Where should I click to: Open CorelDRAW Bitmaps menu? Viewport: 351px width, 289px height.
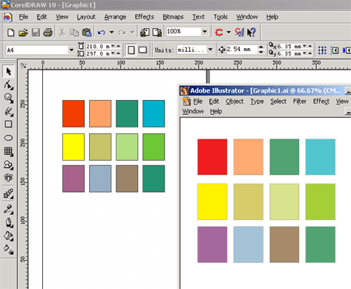(x=173, y=17)
